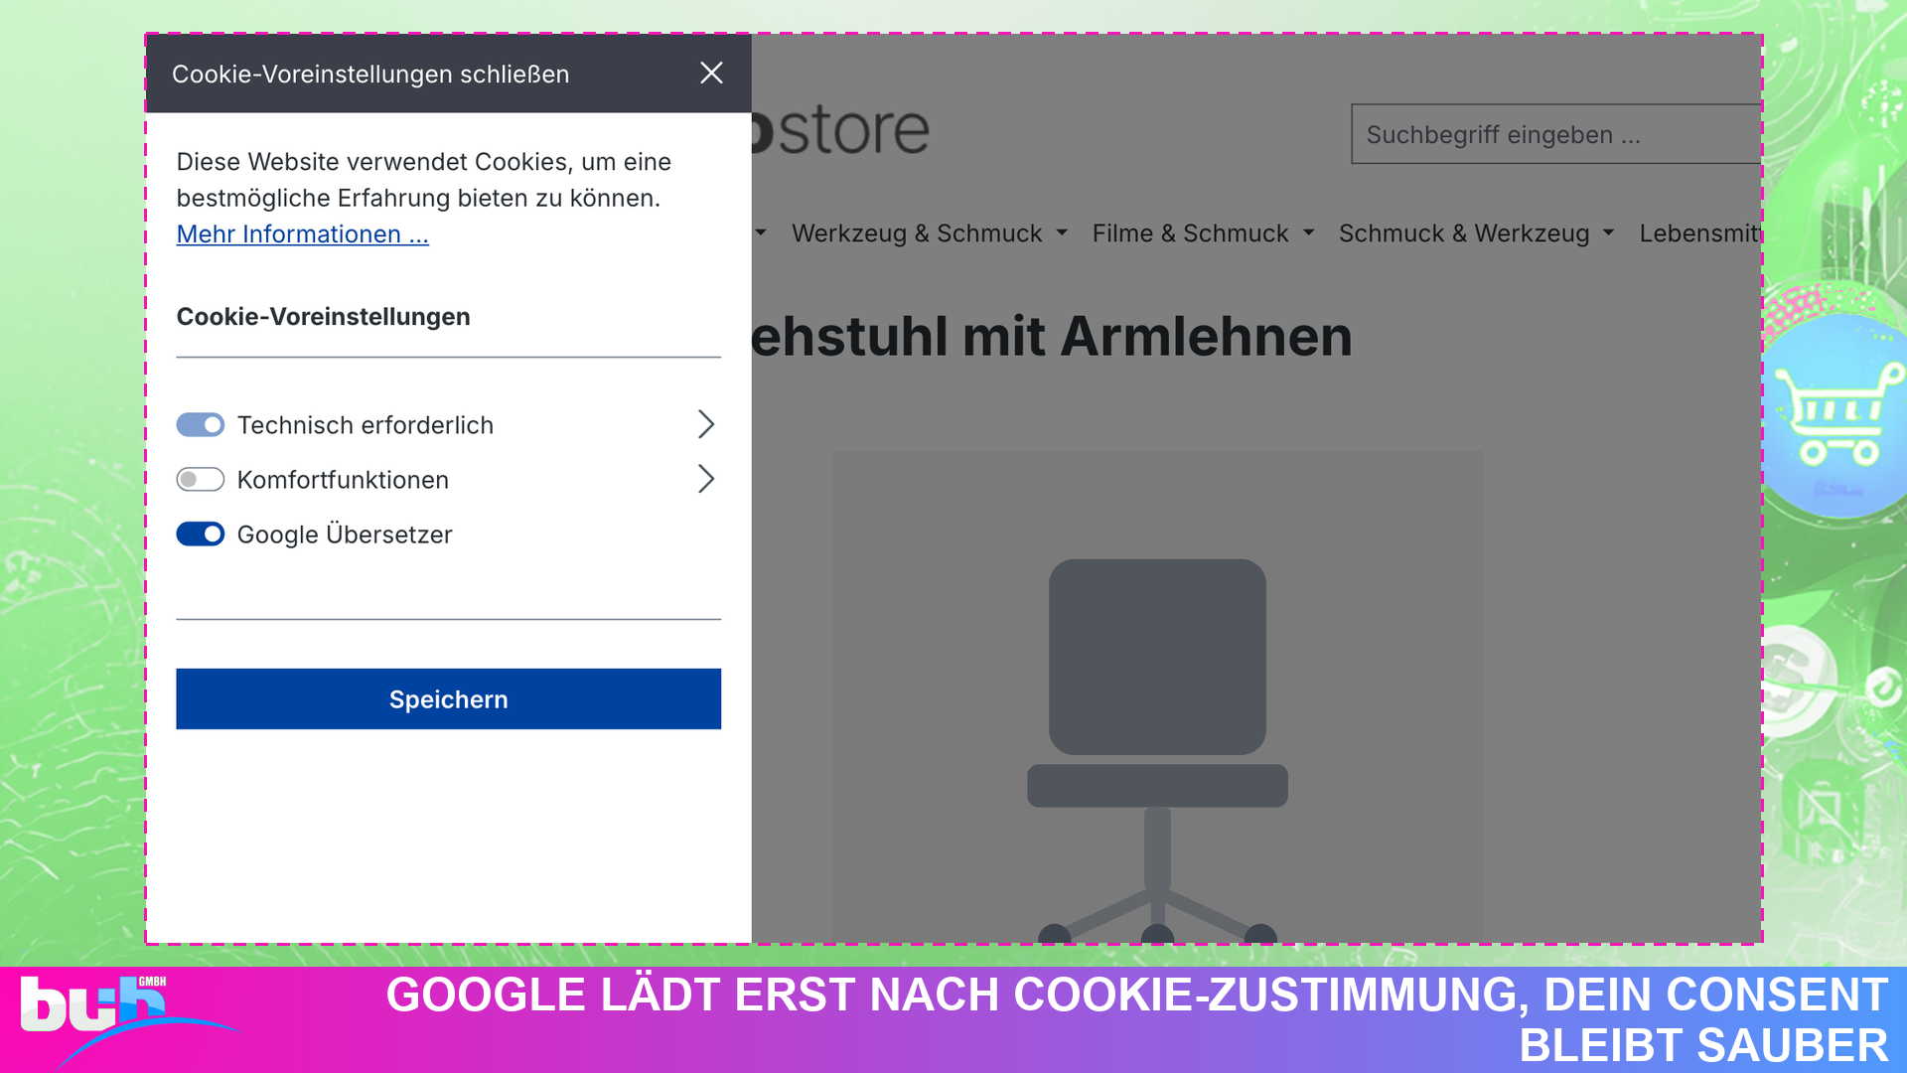Click the dropdown arrow beside Filme & Schmuck
This screenshot has width=1907, height=1073.
point(1308,233)
